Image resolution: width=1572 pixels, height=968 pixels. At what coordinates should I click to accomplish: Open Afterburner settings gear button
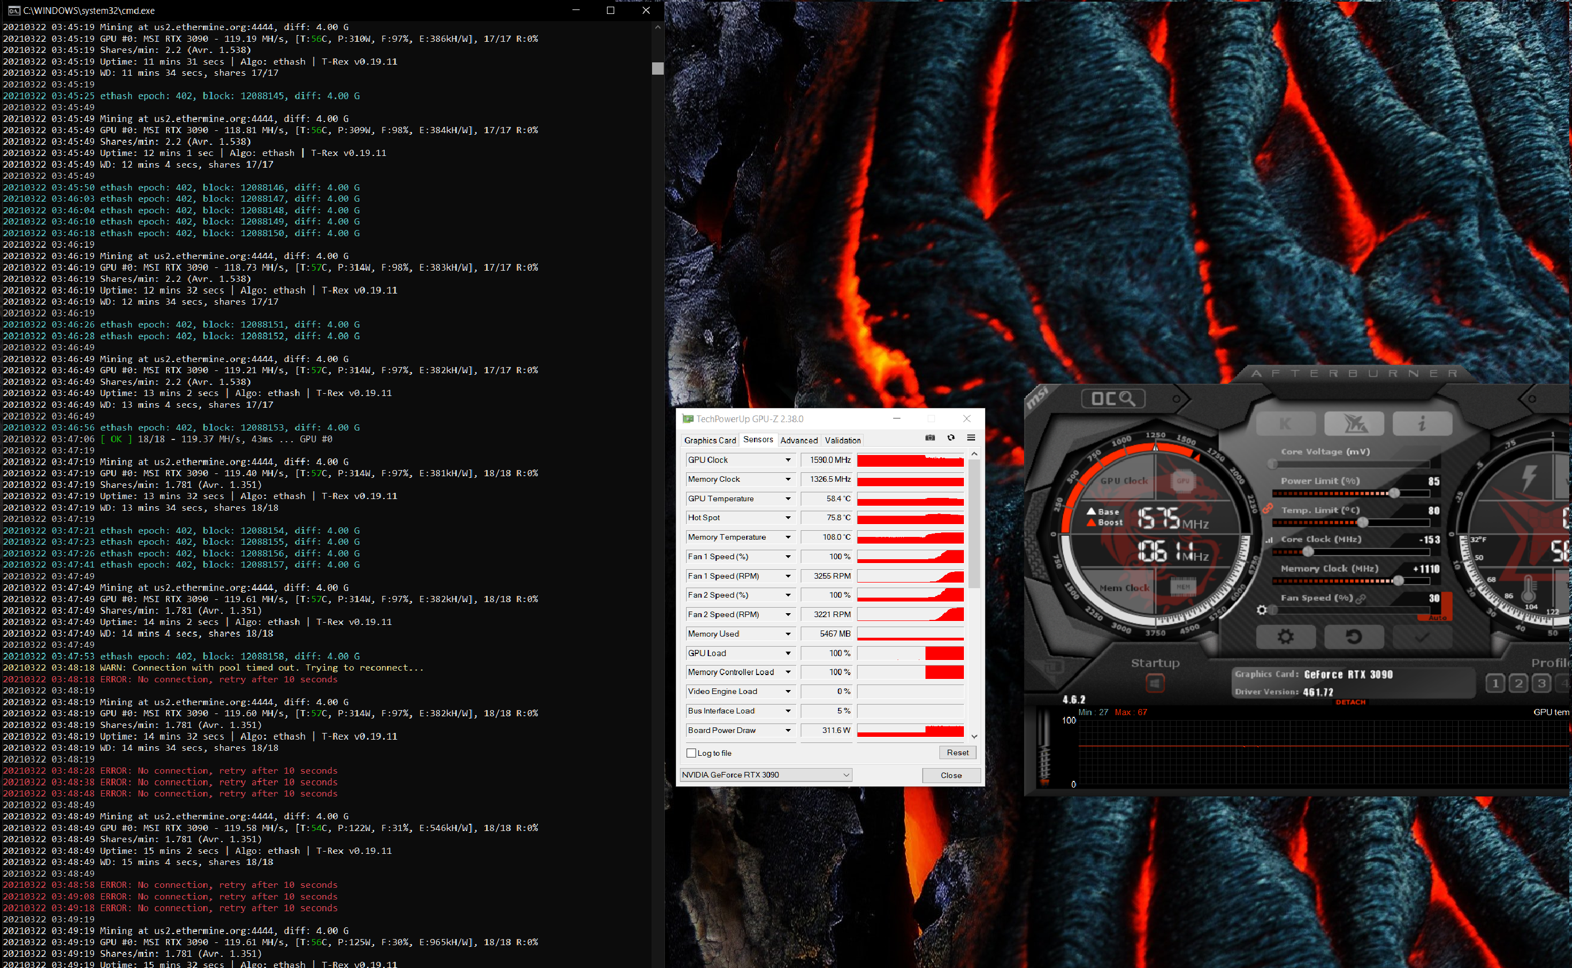(x=1285, y=637)
